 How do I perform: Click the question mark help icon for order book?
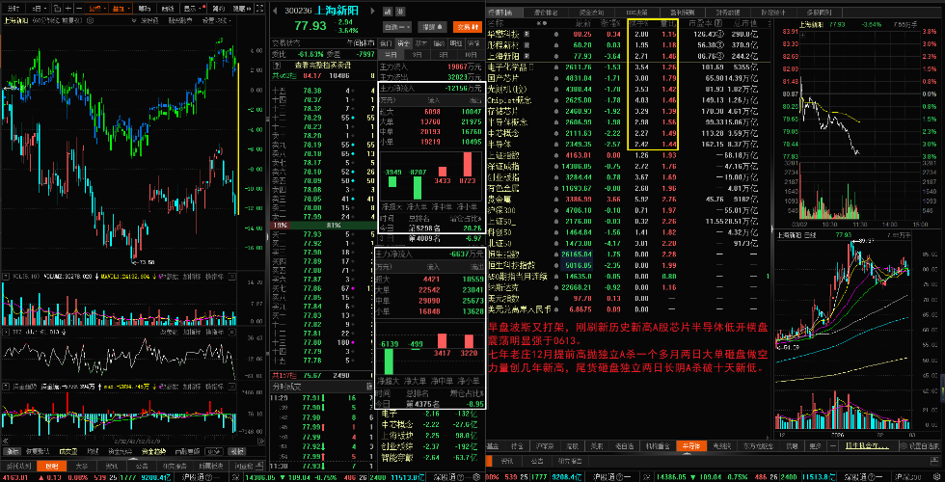(277, 66)
